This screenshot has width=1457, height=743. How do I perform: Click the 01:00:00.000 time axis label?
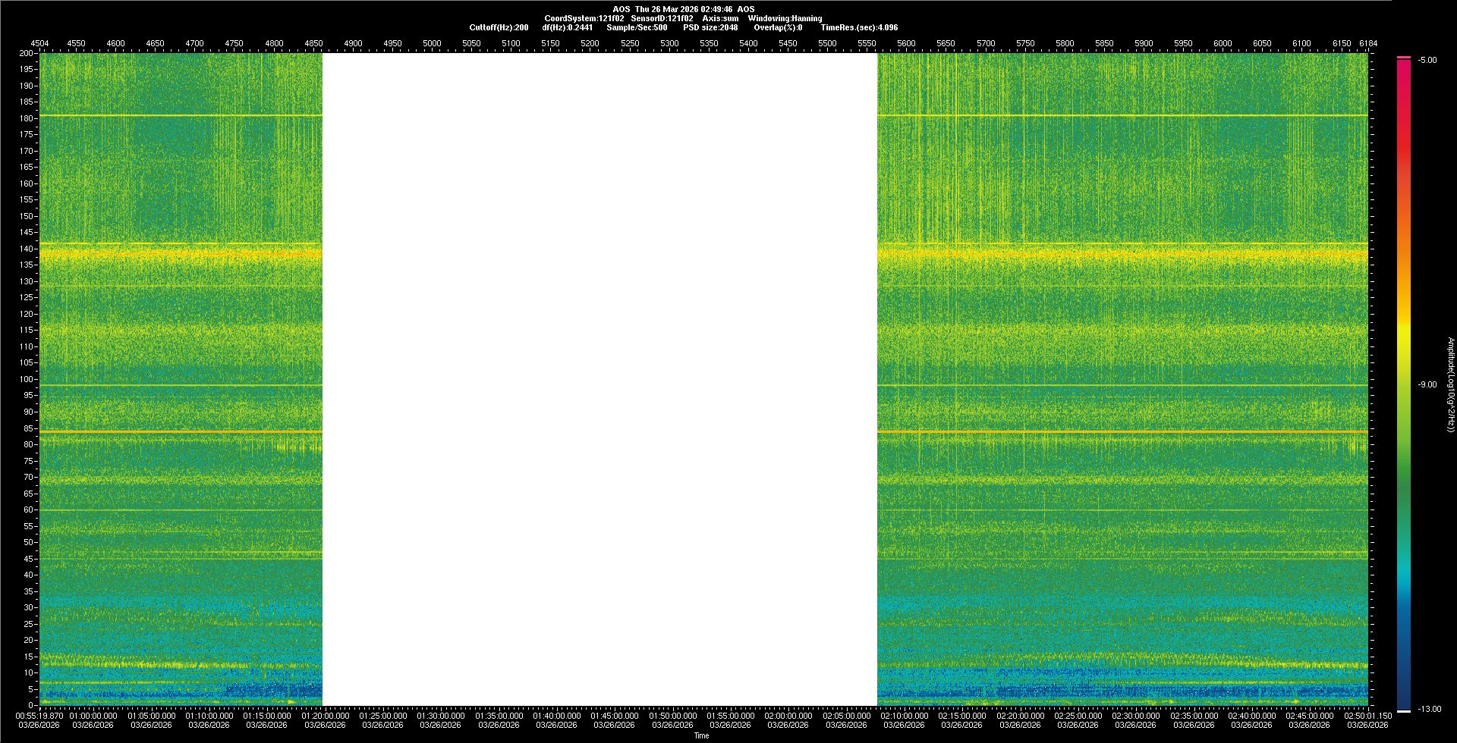(x=93, y=716)
